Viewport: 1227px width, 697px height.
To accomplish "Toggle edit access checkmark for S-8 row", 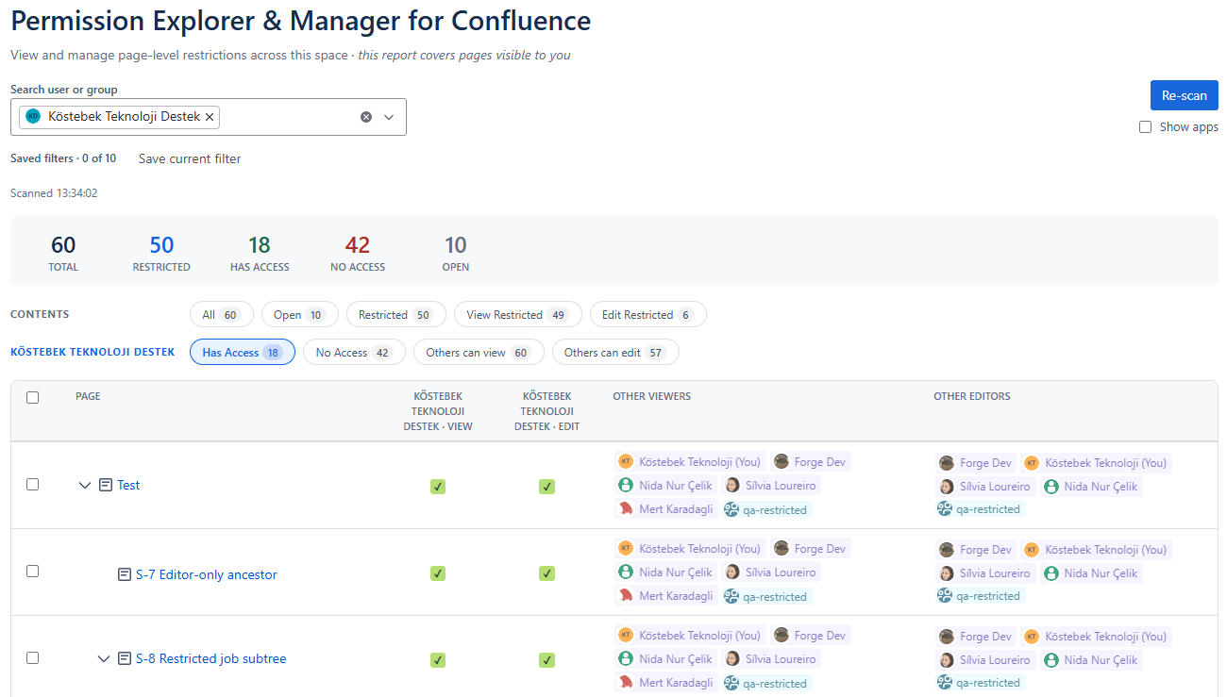I will 546,660.
